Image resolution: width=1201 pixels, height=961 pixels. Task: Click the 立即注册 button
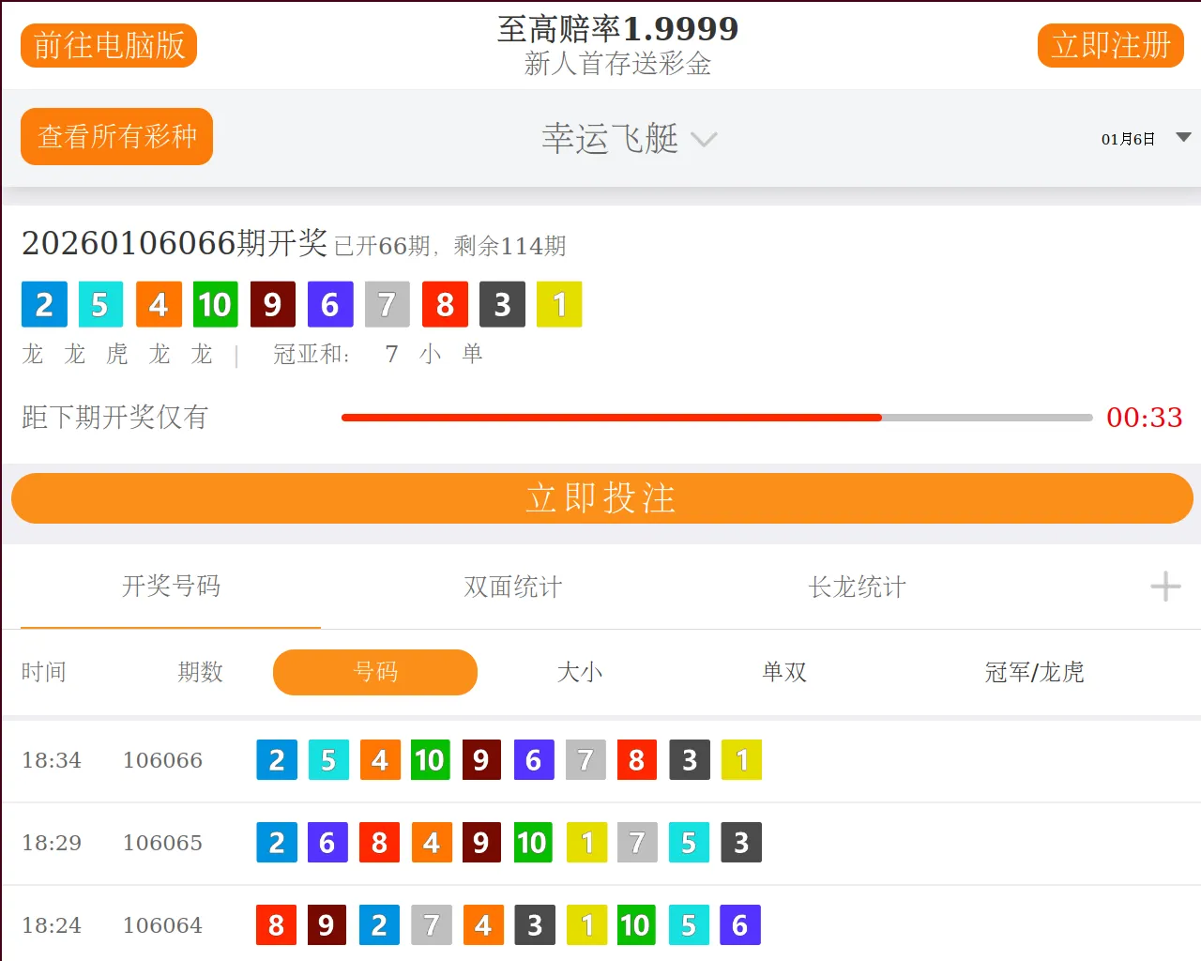point(1110,45)
